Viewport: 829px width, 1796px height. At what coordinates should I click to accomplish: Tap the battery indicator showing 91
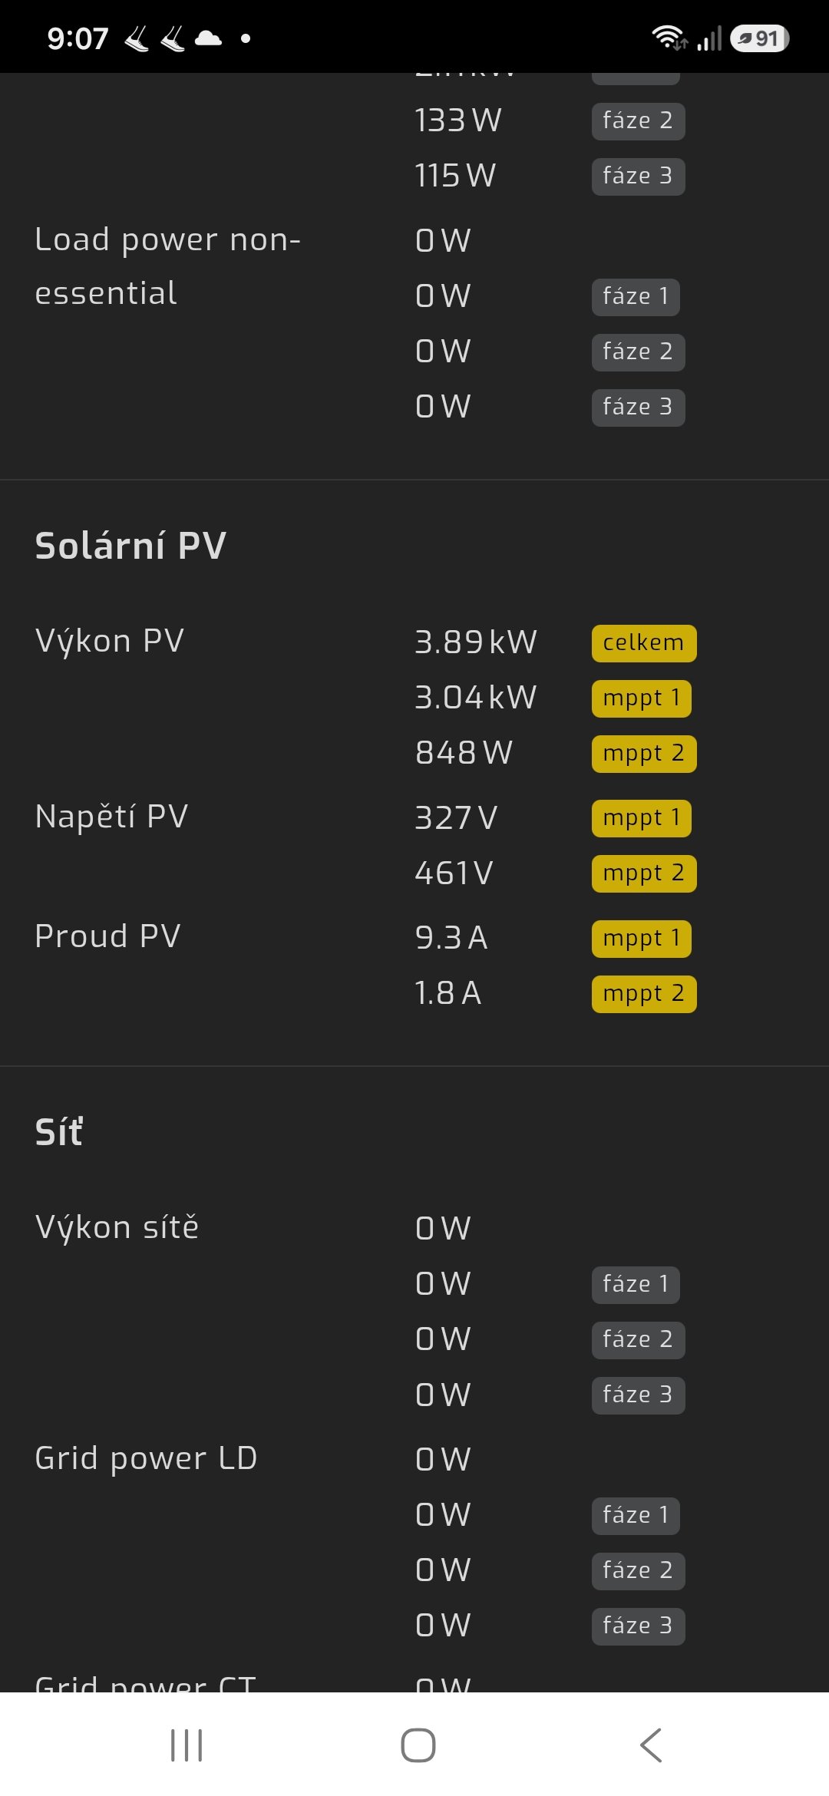(759, 38)
